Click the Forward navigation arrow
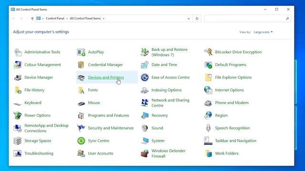This screenshot has width=305, height=171. click(x=21, y=19)
